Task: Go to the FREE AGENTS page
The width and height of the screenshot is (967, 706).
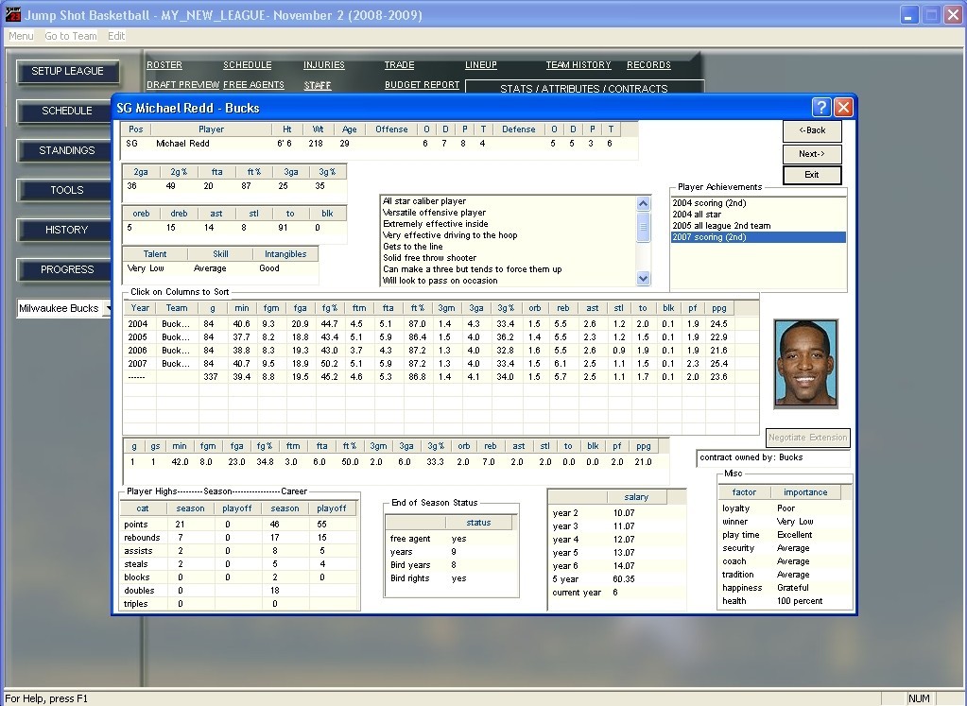Action: pos(253,85)
